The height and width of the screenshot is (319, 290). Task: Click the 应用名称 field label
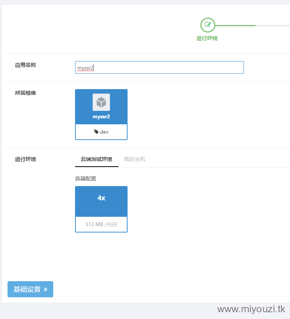click(26, 65)
